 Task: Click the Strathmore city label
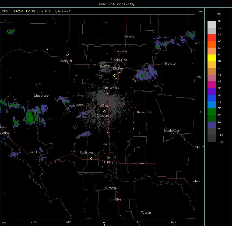(x=139, y=163)
